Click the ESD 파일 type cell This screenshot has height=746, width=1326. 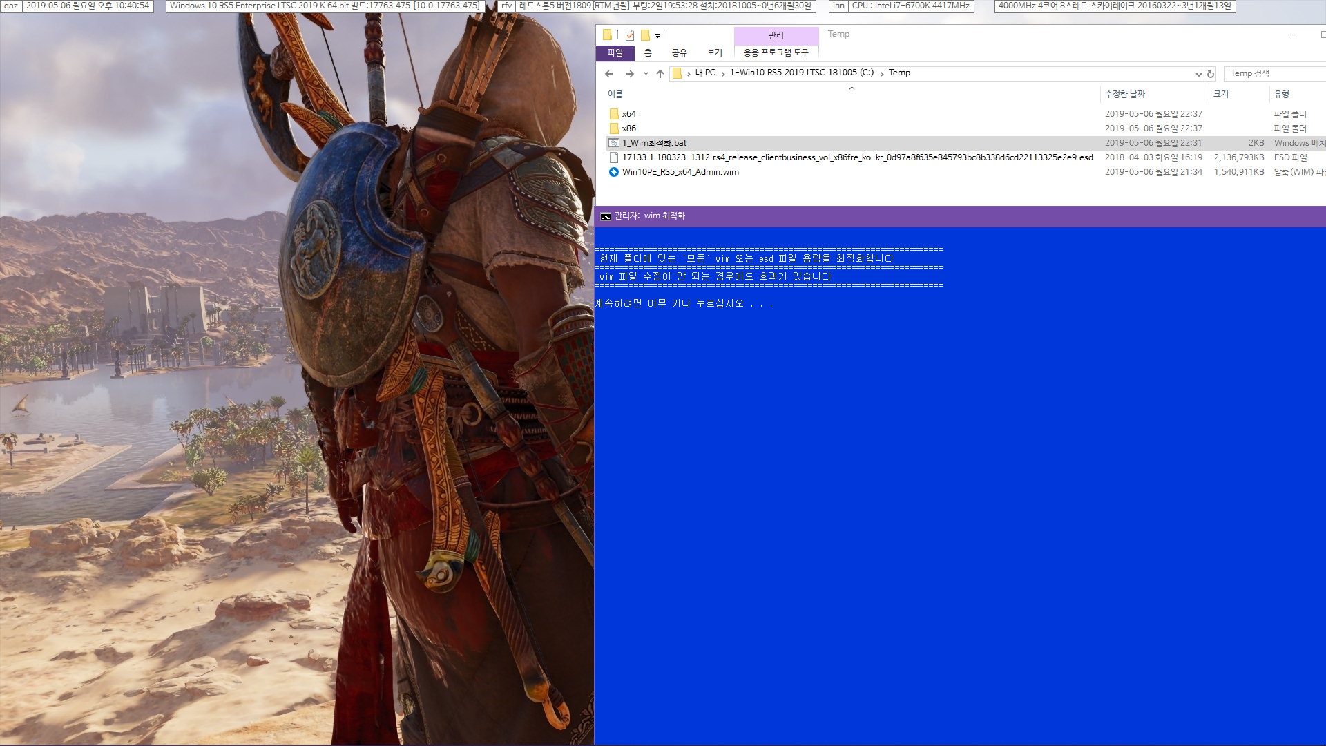pos(1290,157)
